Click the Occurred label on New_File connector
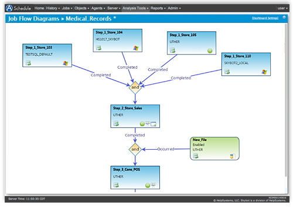293x212 pixels. pyautogui.click(x=166, y=149)
